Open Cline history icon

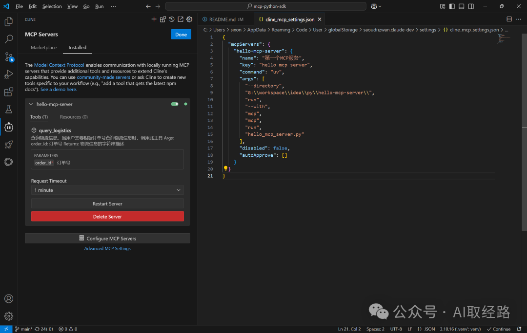pos(172,19)
